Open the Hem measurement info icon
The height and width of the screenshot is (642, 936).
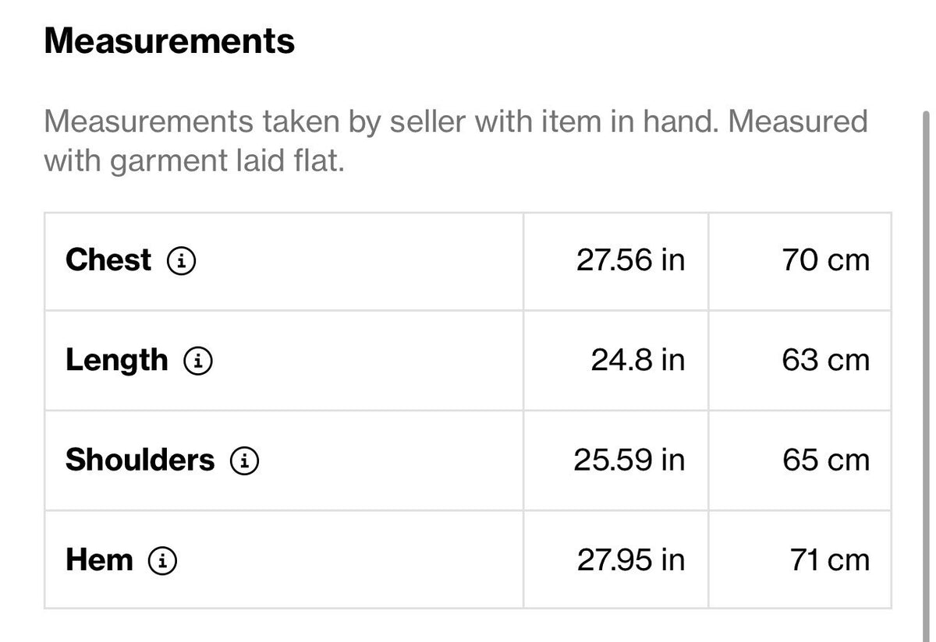pos(163,561)
